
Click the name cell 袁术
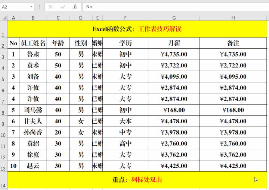33,66
